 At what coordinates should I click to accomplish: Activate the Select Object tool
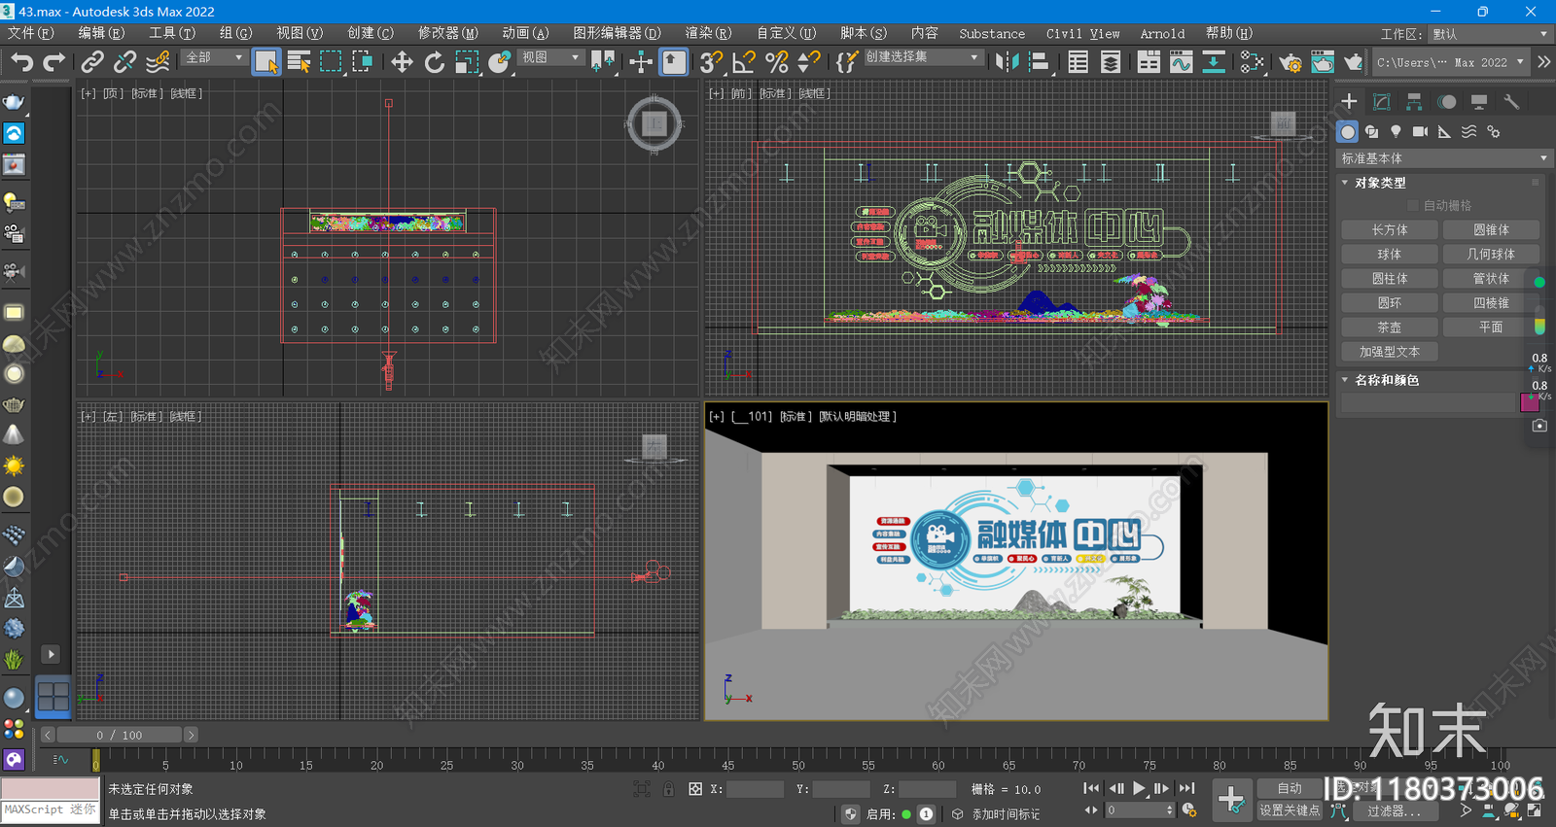265,62
